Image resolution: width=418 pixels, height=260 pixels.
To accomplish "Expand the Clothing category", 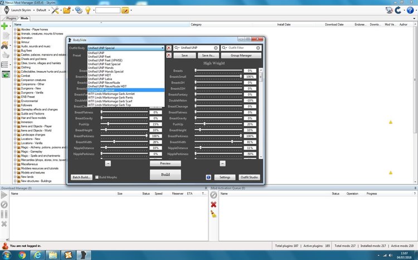I will (x=15, y=67).
